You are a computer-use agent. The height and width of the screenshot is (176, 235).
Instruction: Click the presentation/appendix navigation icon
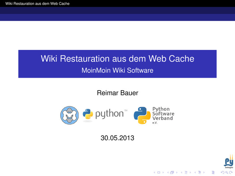(213, 172)
